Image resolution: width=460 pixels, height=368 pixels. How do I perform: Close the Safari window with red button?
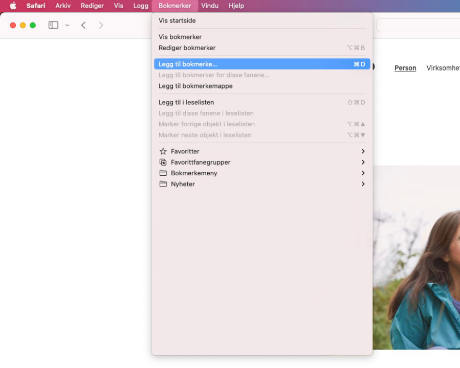[13, 25]
